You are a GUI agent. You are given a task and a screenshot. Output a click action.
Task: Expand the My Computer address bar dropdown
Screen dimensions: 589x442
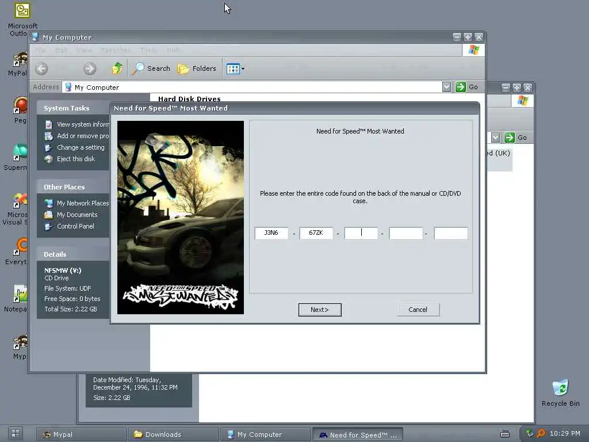click(446, 87)
